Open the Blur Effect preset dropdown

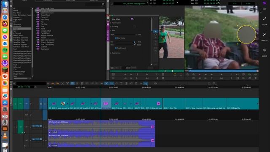coord(132,19)
